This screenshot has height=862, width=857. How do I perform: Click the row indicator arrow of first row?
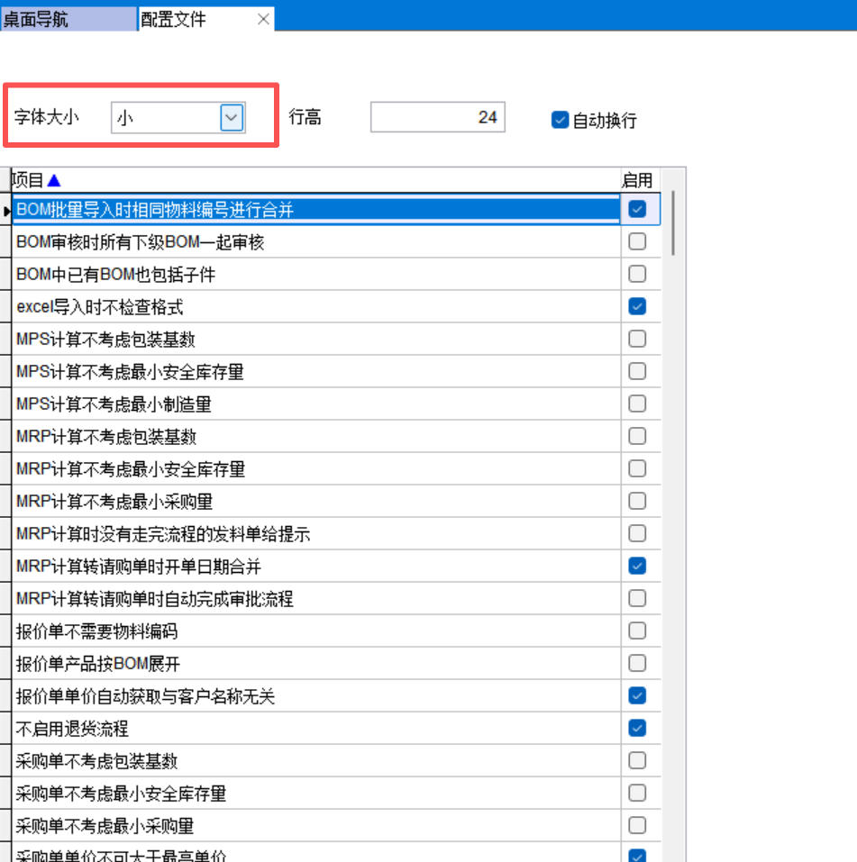click(6, 210)
